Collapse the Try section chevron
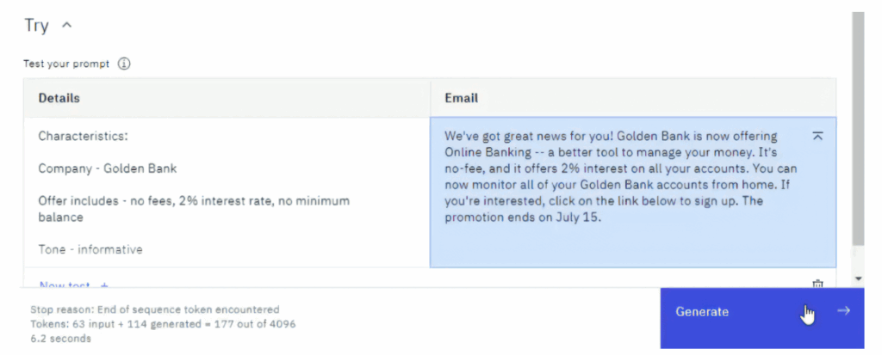The height and width of the screenshot is (355, 882). (x=66, y=25)
